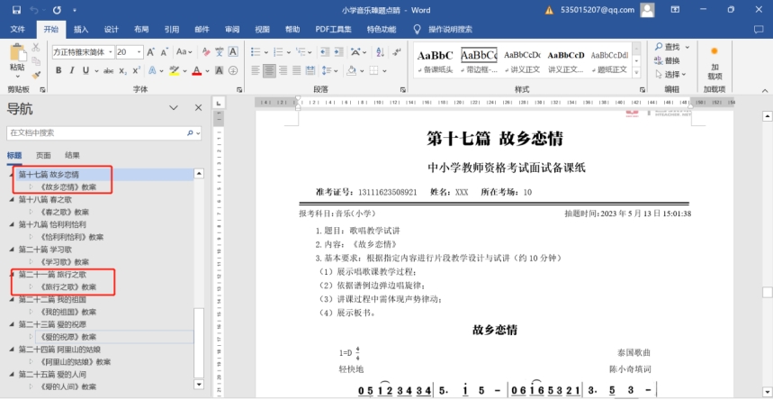Center-align the paragraph text

tap(269, 70)
